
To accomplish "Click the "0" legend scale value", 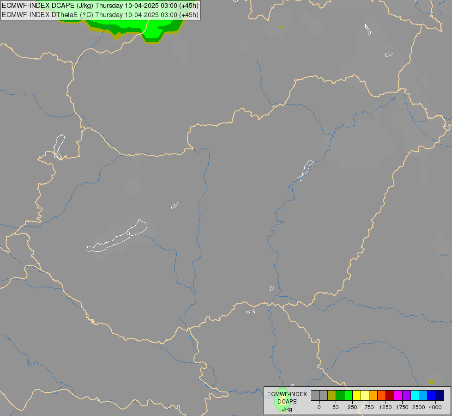I will click(x=319, y=407).
